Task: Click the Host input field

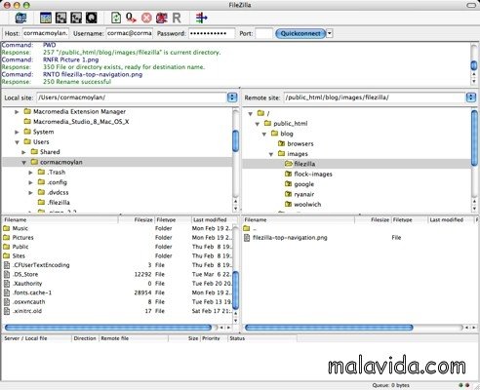Action: click(x=46, y=33)
